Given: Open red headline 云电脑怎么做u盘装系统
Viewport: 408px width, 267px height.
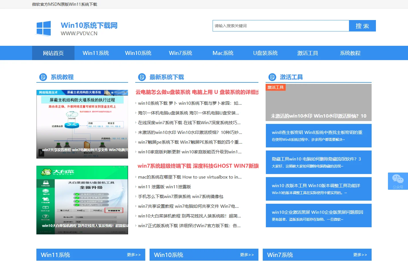Looking at the screenshot, I should click(x=197, y=92).
